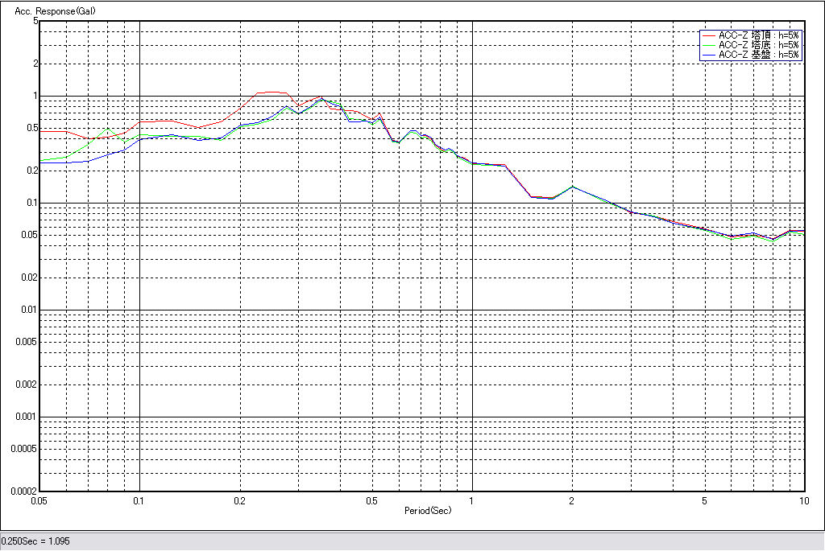Click the 0.05 tick label on the Period axis

pos(39,500)
